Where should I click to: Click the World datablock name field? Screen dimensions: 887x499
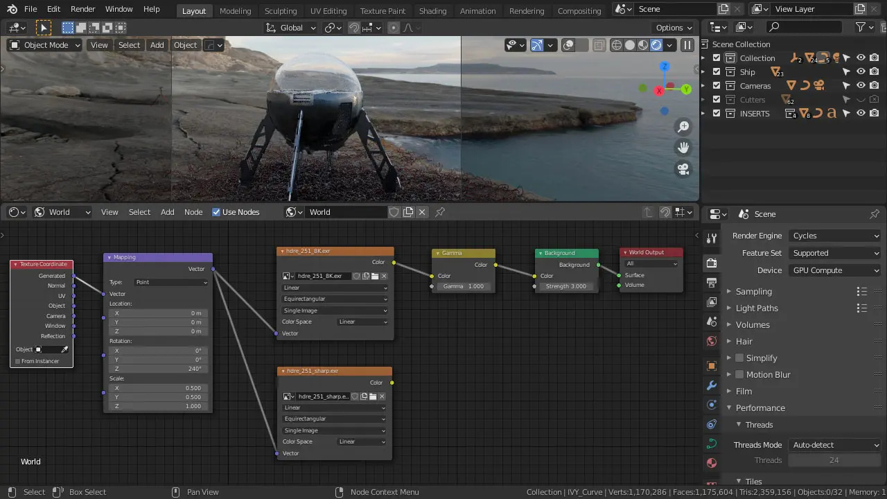pos(346,212)
